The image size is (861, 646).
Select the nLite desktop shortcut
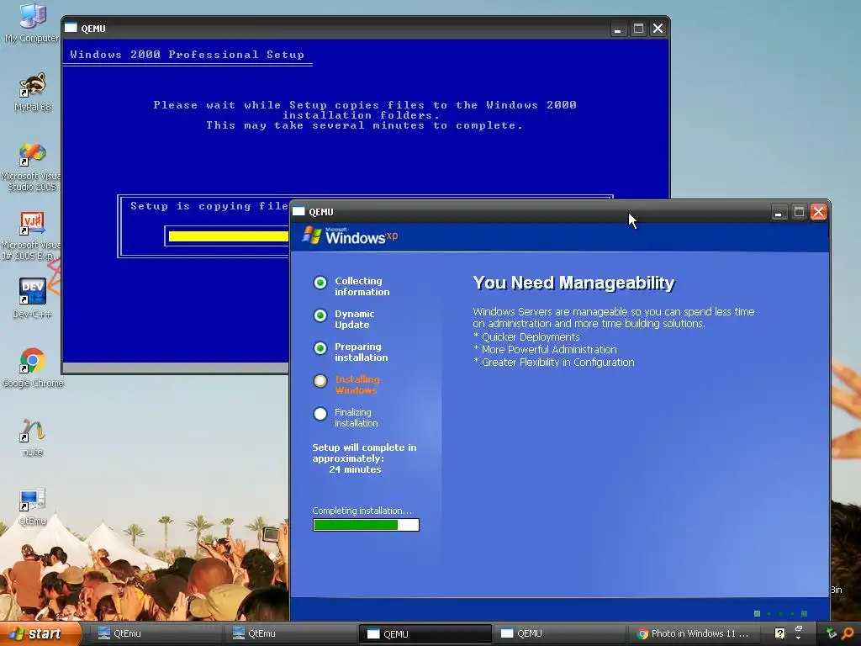tap(33, 437)
